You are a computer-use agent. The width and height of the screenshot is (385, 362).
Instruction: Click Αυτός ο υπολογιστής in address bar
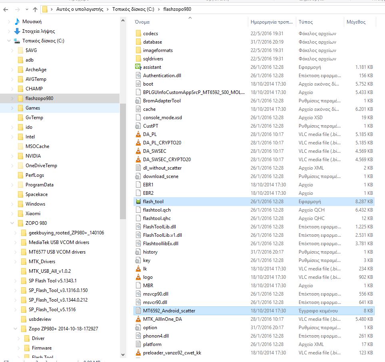pos(80,9)
